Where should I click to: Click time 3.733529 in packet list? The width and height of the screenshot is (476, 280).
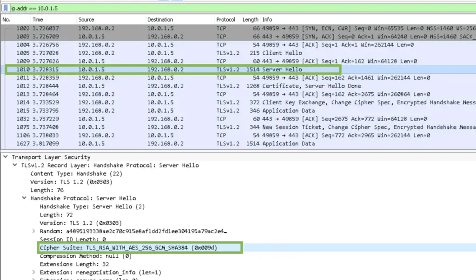46,102
